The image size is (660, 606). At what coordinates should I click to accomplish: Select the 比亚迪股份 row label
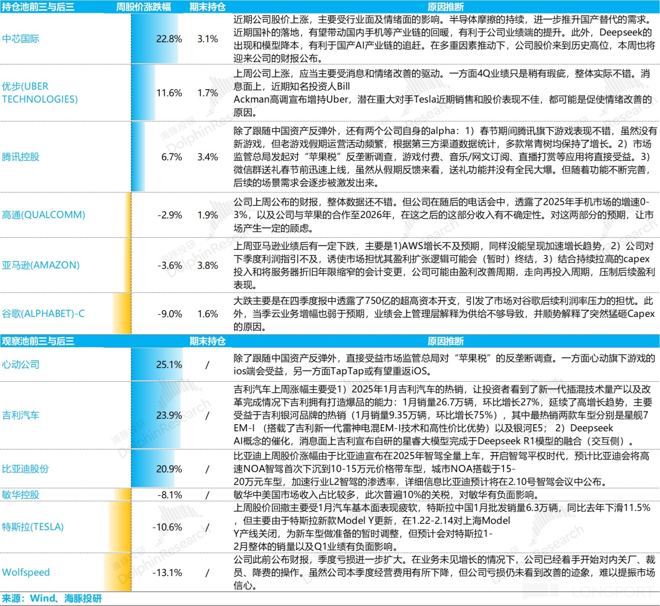click(25, 469)
